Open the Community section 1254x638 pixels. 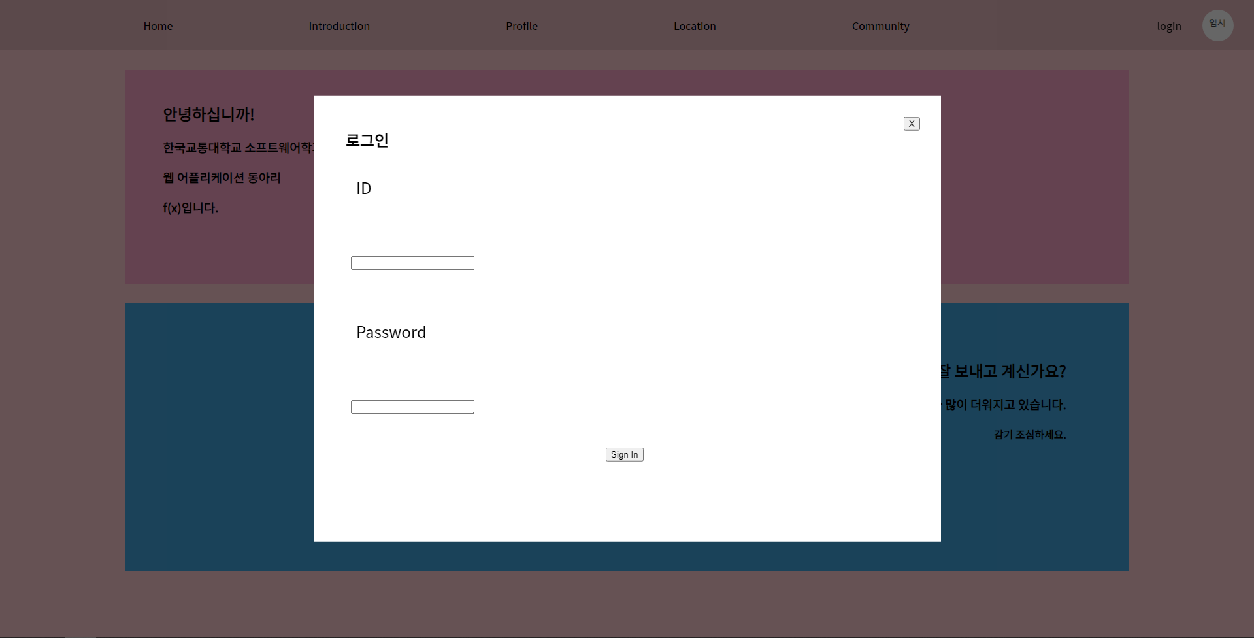(x=880, y=26)
